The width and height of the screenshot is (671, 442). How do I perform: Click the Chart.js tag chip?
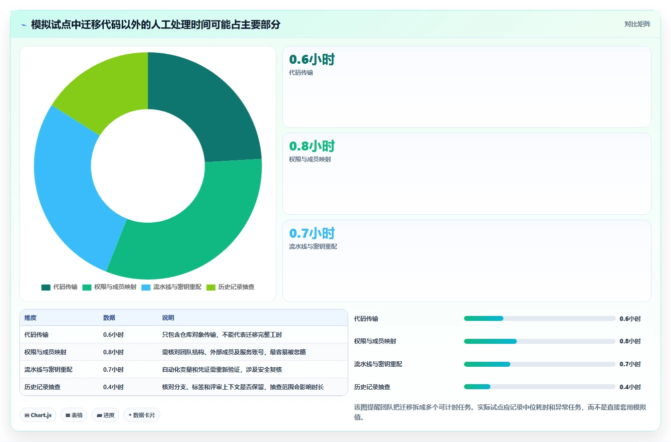coord(38,415)
